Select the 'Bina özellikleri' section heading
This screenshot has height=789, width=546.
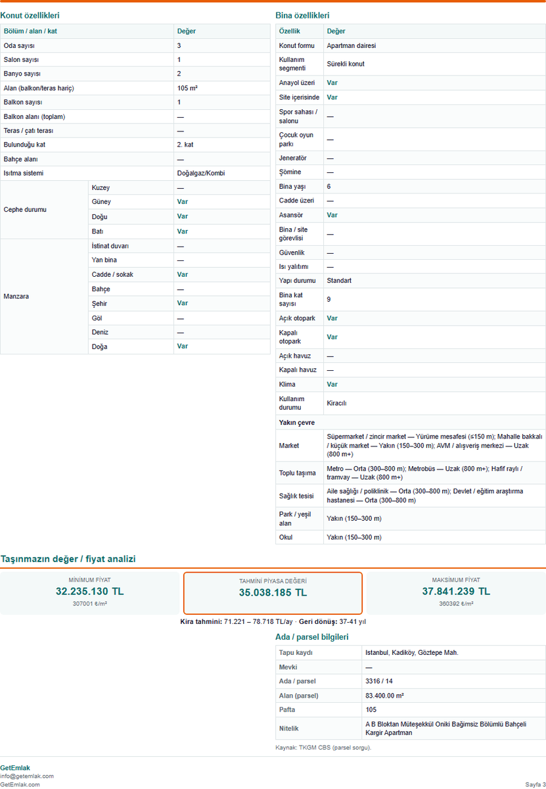(x=302, y=15)
